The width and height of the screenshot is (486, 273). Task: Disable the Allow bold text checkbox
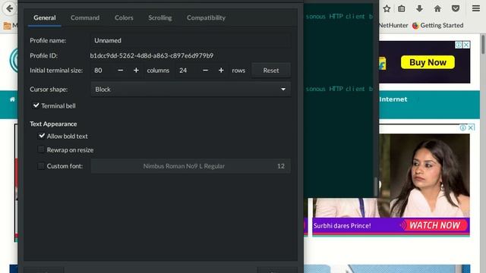pos(42,136)
